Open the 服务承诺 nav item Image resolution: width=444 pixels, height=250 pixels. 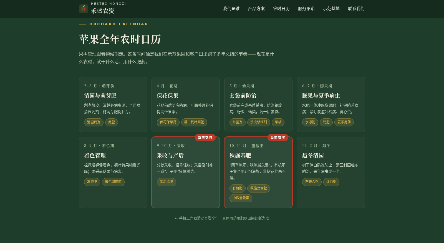pos(306,9)
